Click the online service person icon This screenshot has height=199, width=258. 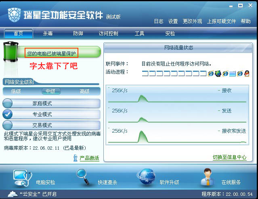coord(207,177)
